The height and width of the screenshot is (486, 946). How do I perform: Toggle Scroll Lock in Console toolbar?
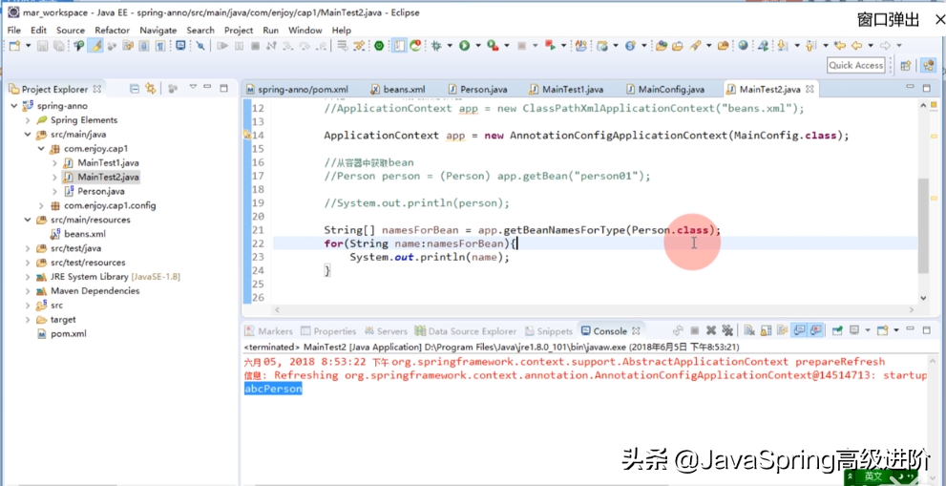[766, 330]
